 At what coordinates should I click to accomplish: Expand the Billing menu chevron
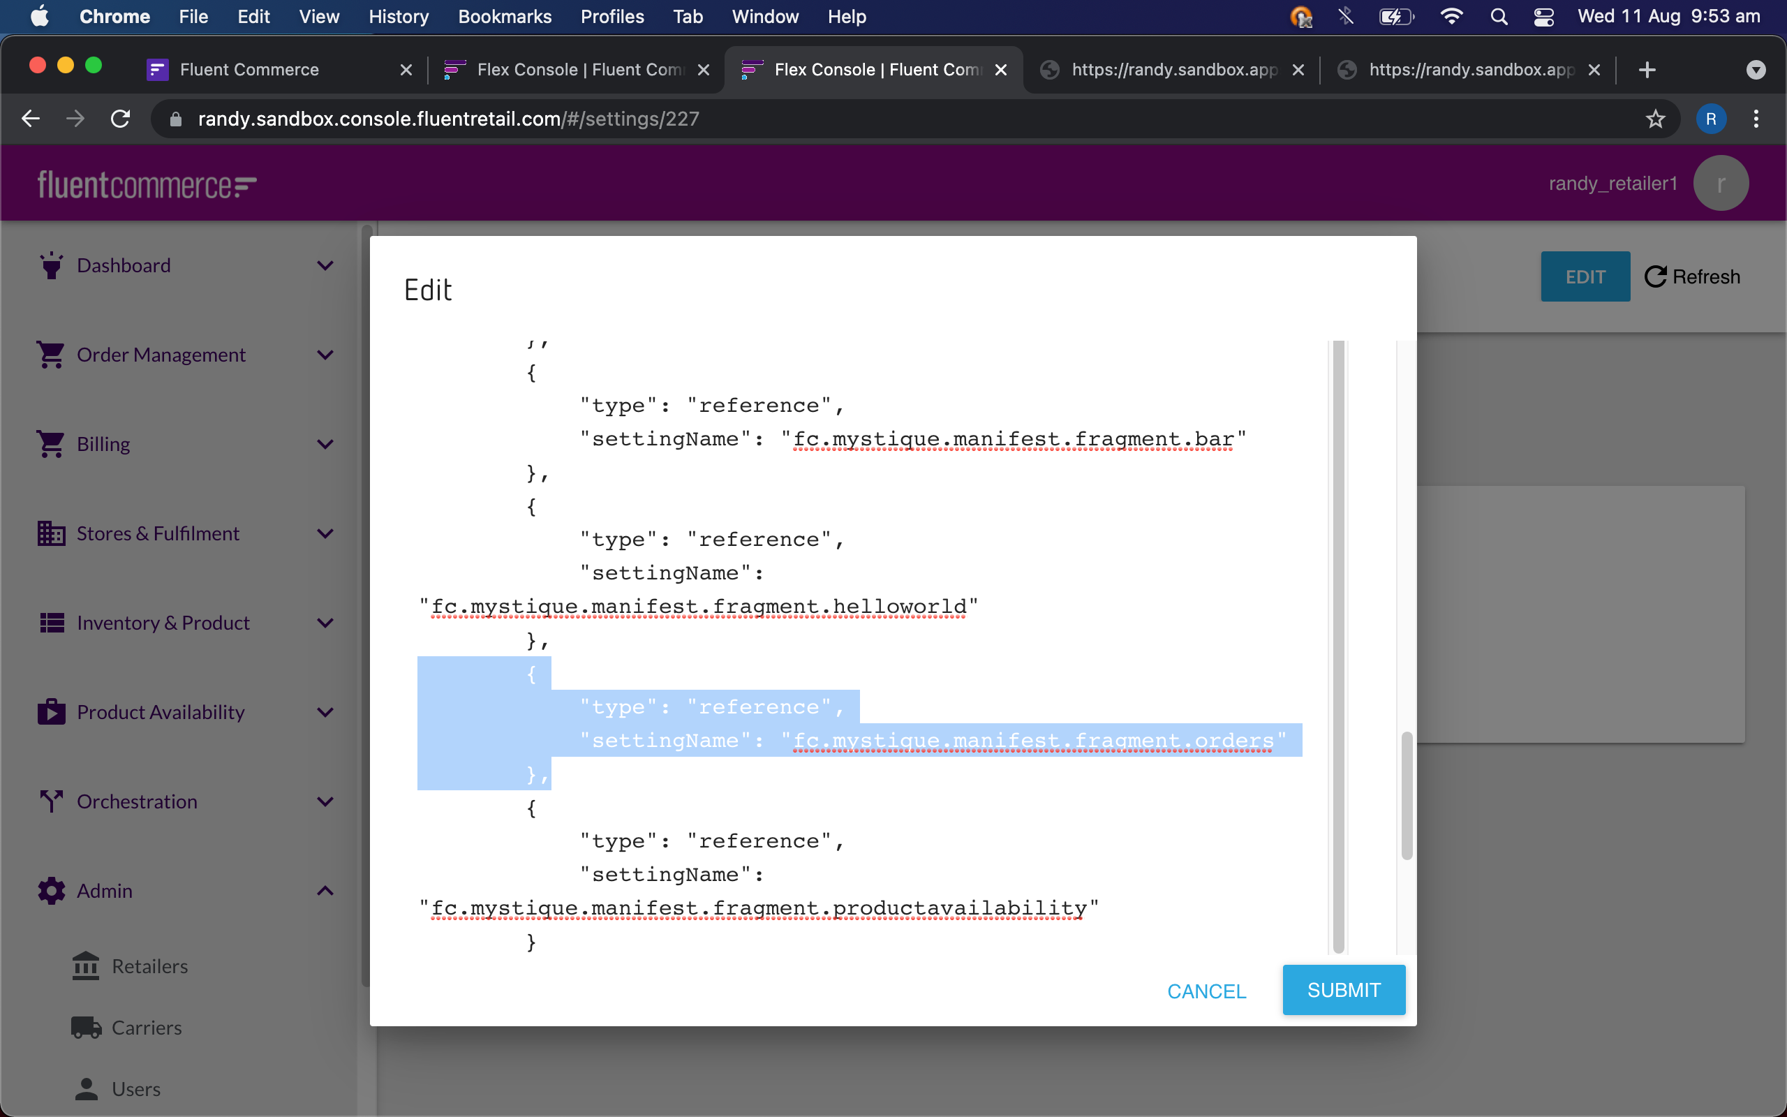tap(325, 444)
